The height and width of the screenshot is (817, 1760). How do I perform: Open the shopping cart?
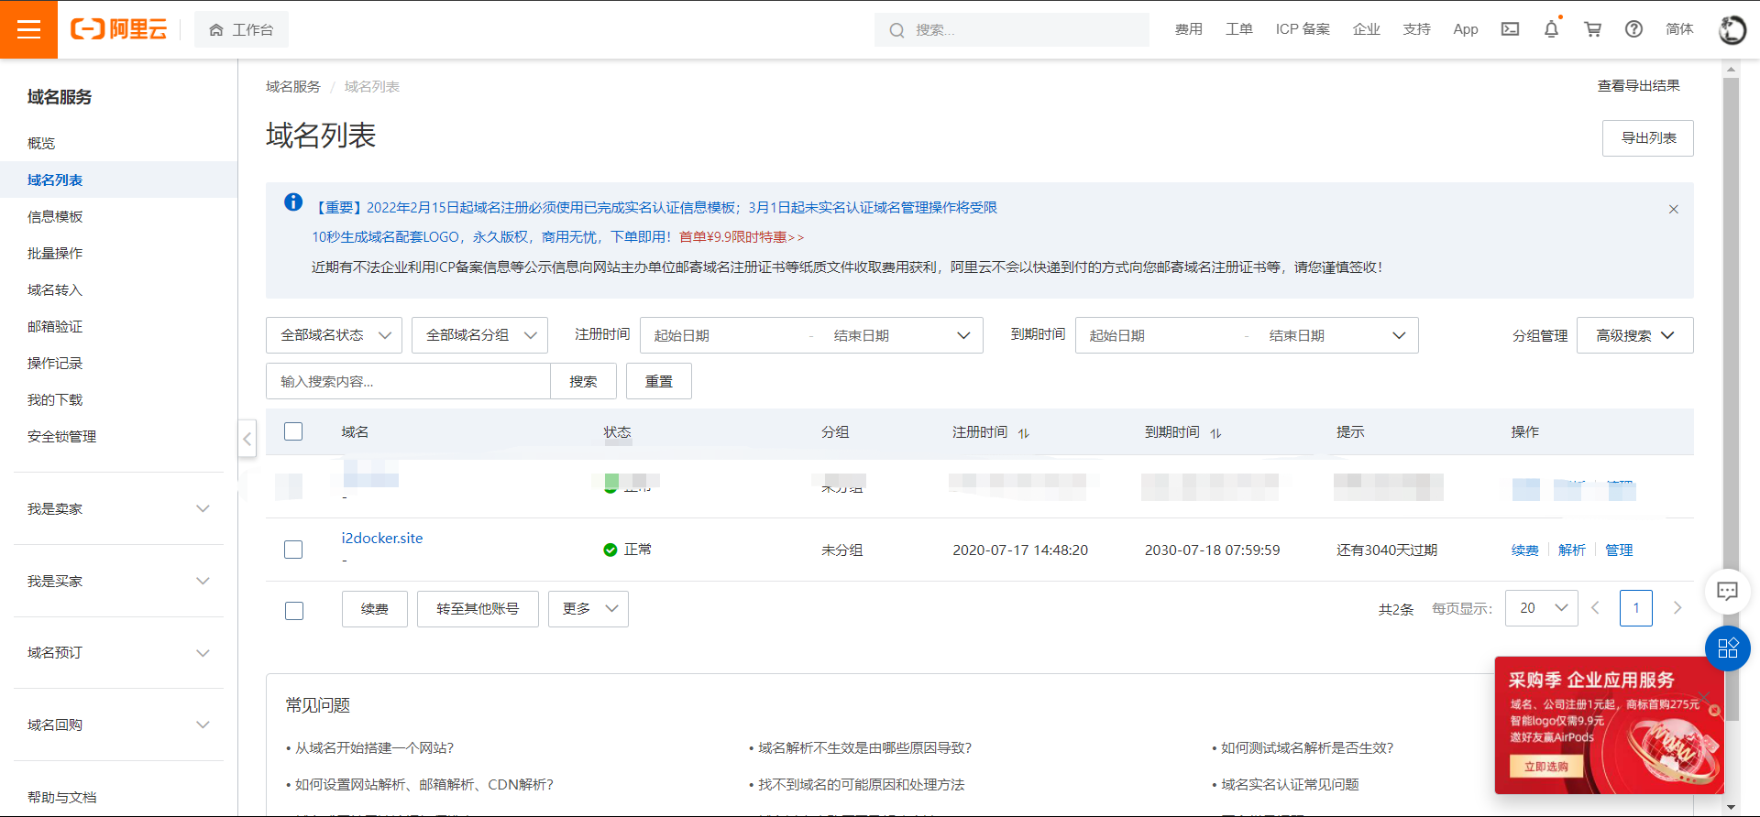tap(1593, 29)
